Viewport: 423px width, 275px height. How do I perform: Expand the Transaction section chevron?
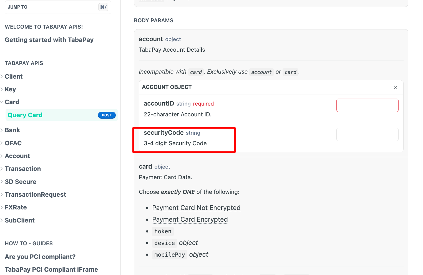pyautogui.click(x=2, y=169)
